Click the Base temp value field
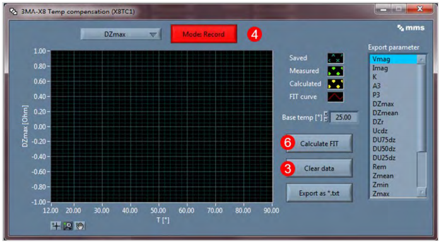Image resolution: width=441 pixels, height=243 pixels. tap(343, 117)
